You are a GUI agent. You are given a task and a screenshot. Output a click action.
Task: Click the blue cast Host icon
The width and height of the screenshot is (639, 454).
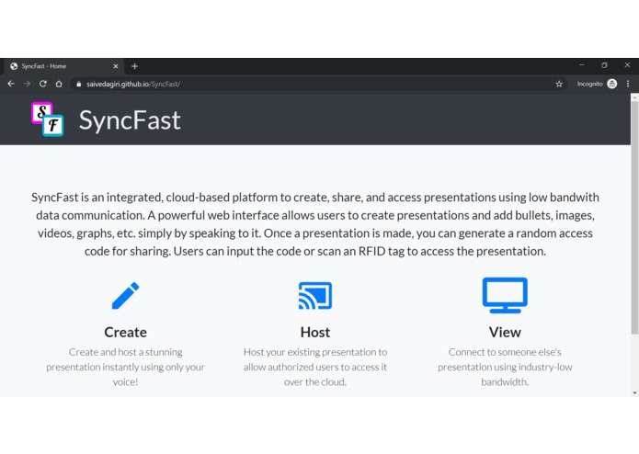[315, 296]
